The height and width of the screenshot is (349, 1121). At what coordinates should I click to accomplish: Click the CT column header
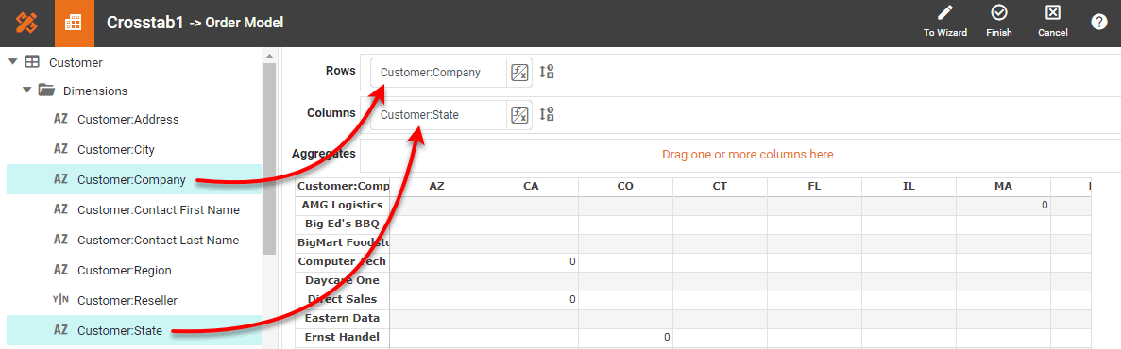(x=720, y=186)
